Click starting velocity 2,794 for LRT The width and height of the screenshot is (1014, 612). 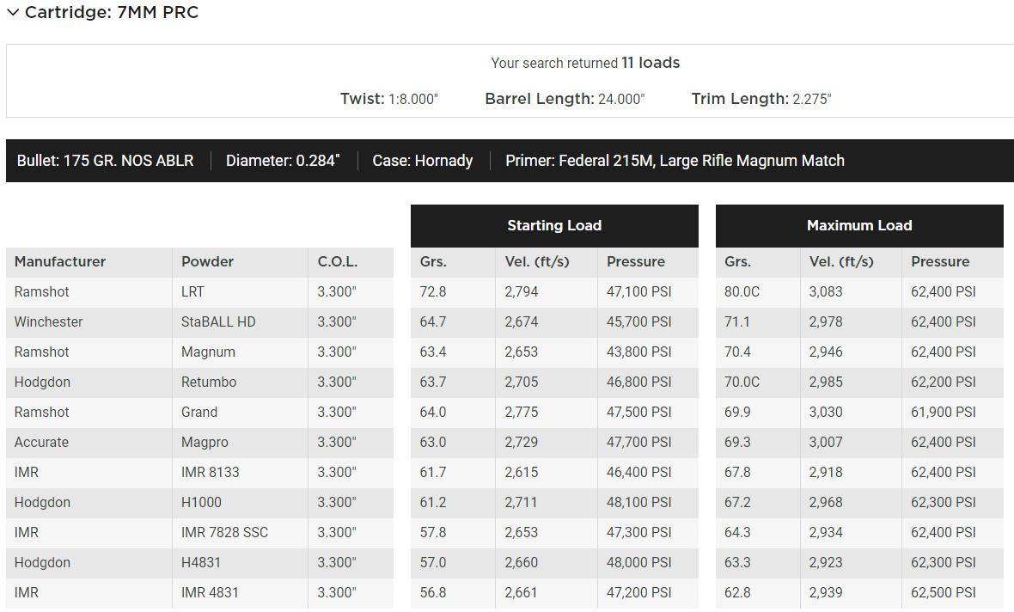coord(522,291)
